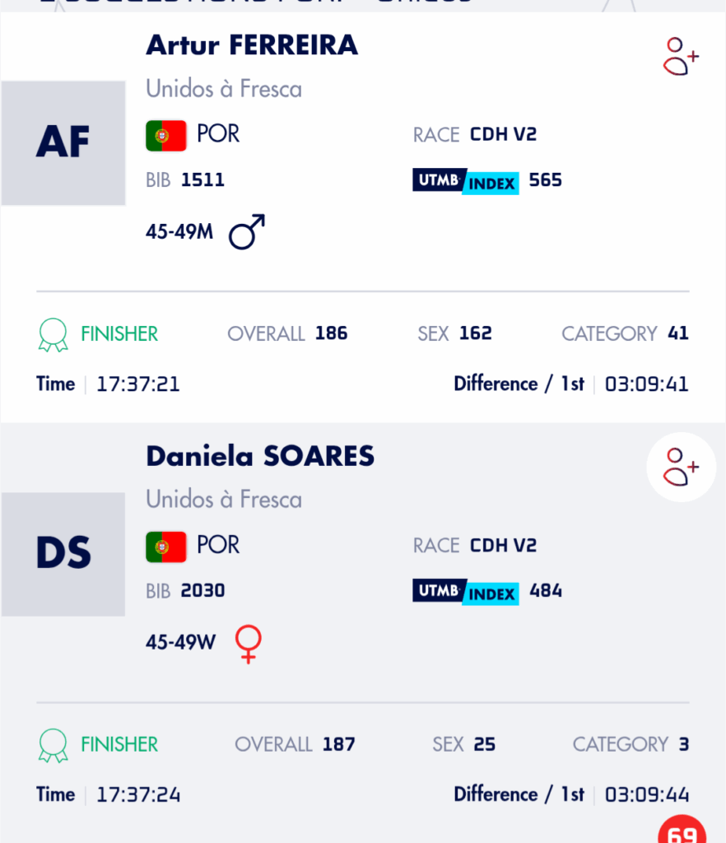The image size is (726, 843).
Task: Open UTMB Index badge showing 484
Action: pos(465,592)
